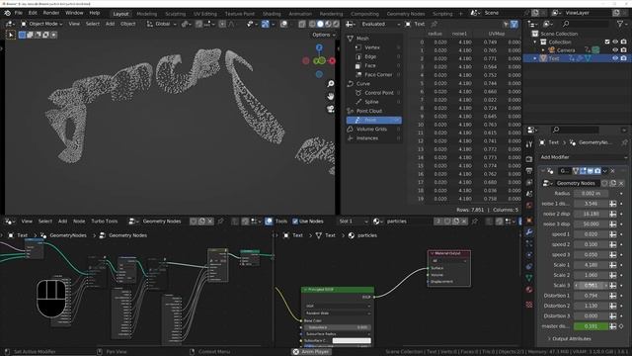Hide Camera via eye icon in outliner
The width and height of the screenshot is (632, 356).
pos(615,50)
